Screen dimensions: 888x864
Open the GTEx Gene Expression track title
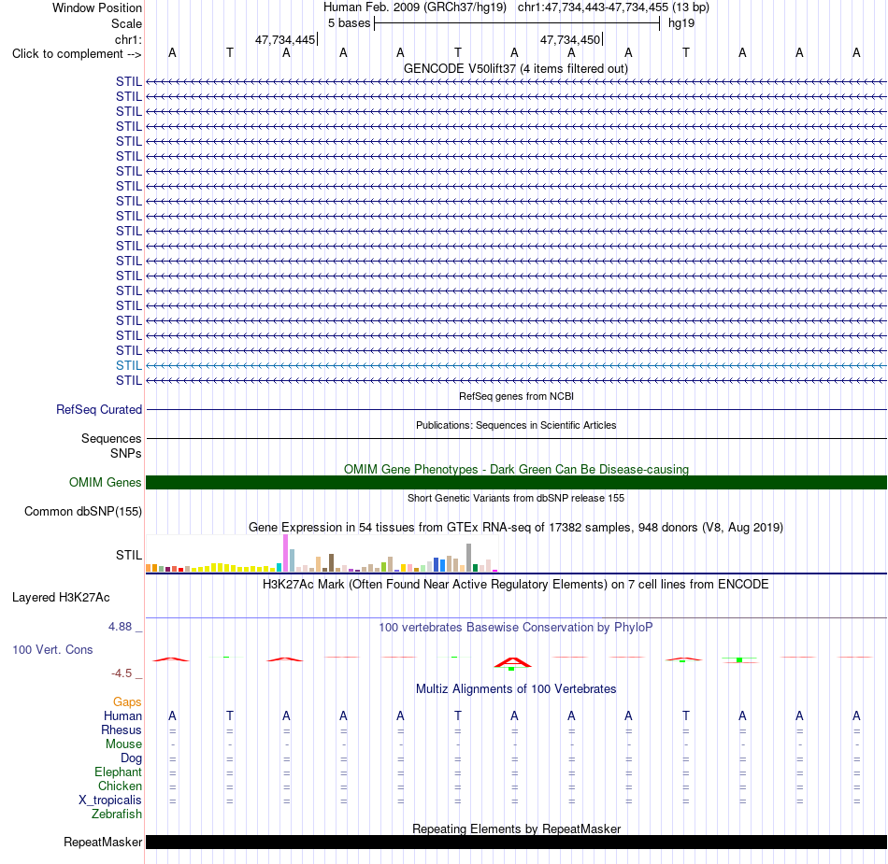point(516,528)
